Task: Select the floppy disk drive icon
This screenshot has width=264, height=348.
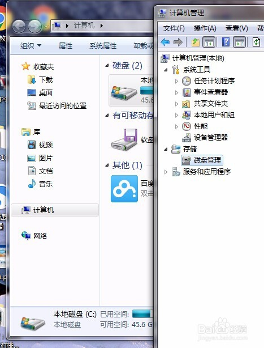Action: point(124,140)
